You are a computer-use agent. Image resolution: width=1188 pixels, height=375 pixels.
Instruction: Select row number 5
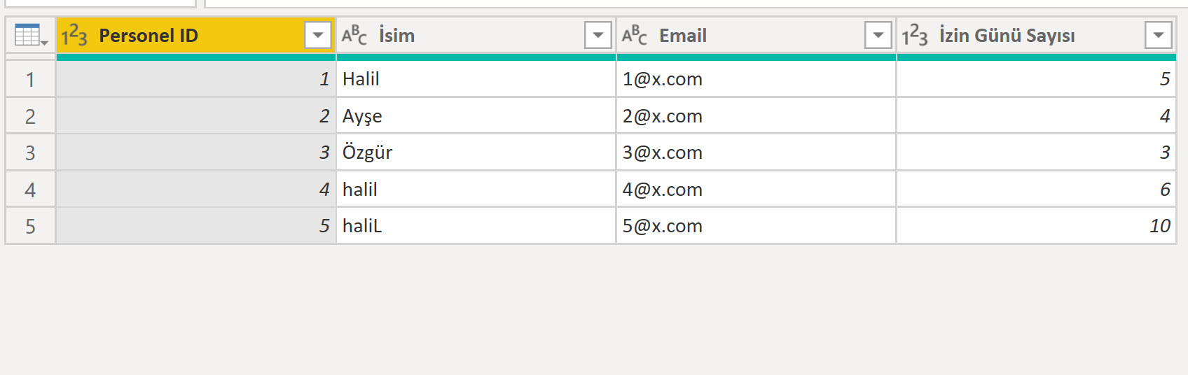pos(30,226)
